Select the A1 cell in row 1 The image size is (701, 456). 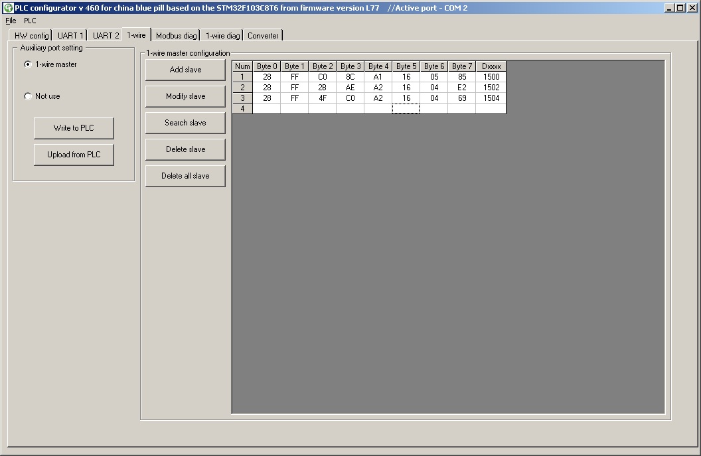[x=378, y=77]
